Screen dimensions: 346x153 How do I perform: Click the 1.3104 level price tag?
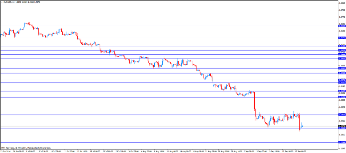tap(342, 97)
